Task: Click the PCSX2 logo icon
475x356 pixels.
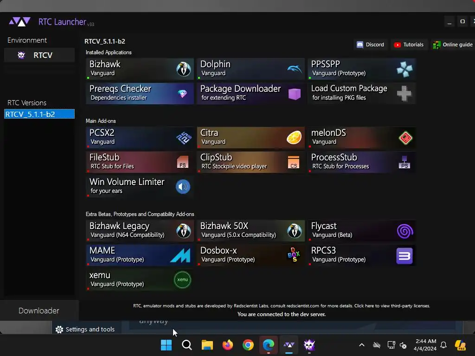Action: tap(184, 138)
